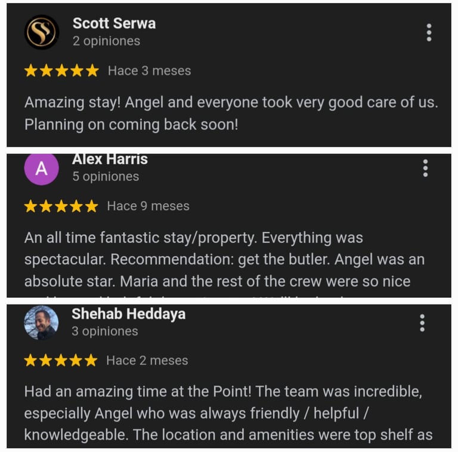458x452 pixels.
Task: Click the 'Hace 3 meses' timestamp
Action: tap(149, 70)
